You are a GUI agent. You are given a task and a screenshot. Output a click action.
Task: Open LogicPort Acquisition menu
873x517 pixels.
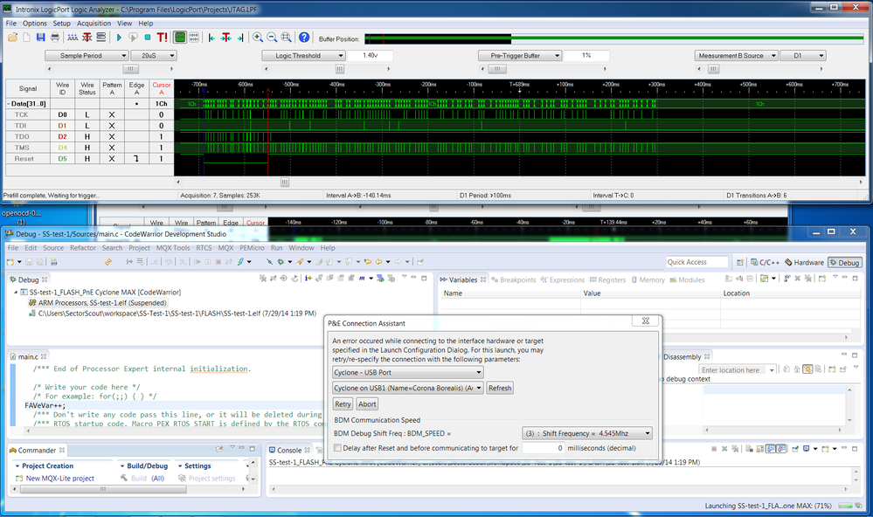(94, 24)
